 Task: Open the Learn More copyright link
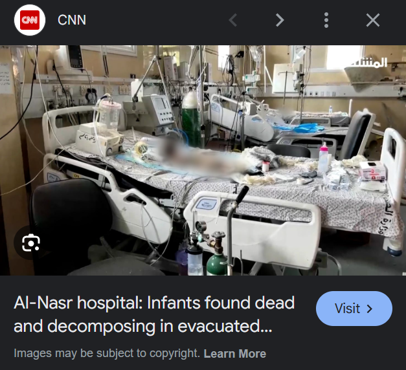coord(235,354)
